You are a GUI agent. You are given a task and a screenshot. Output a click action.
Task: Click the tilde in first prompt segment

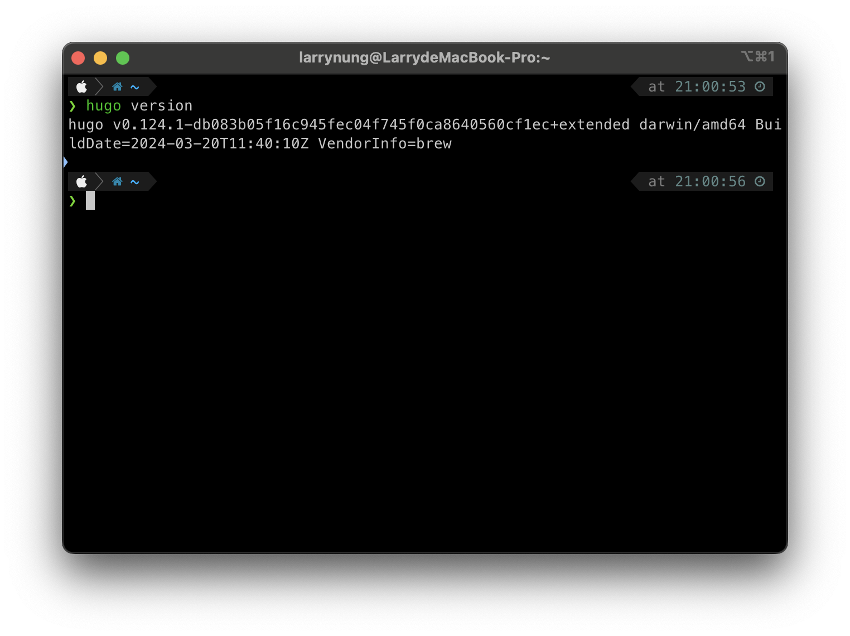(135, 87)
